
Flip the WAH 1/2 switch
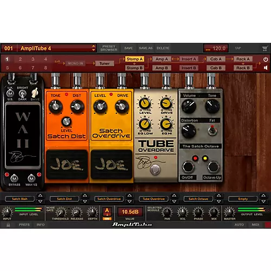click(31, 178)
